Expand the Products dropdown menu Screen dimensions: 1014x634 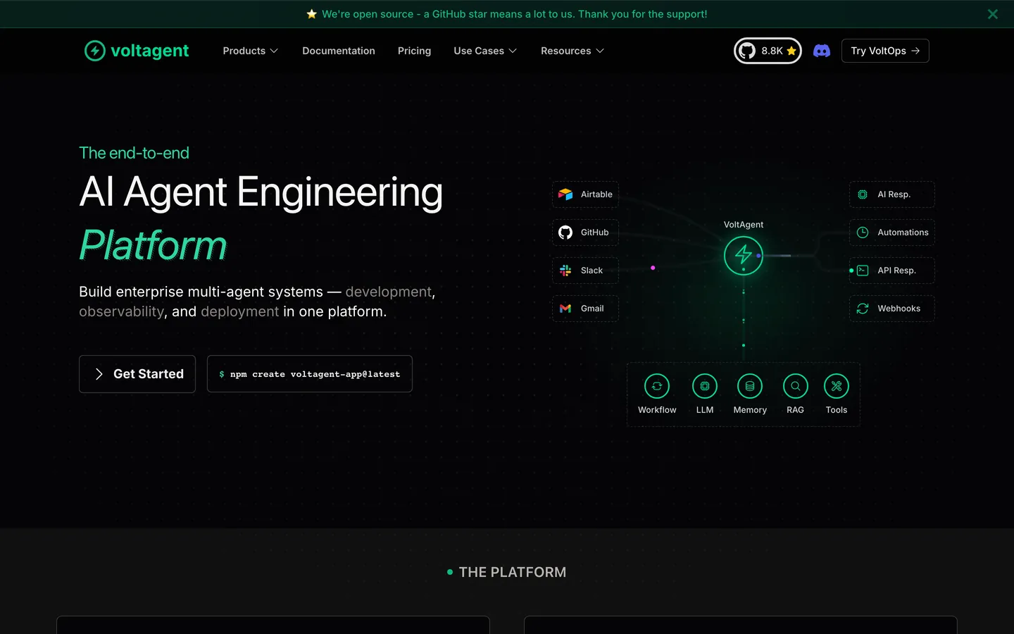(x=251, y=51)
